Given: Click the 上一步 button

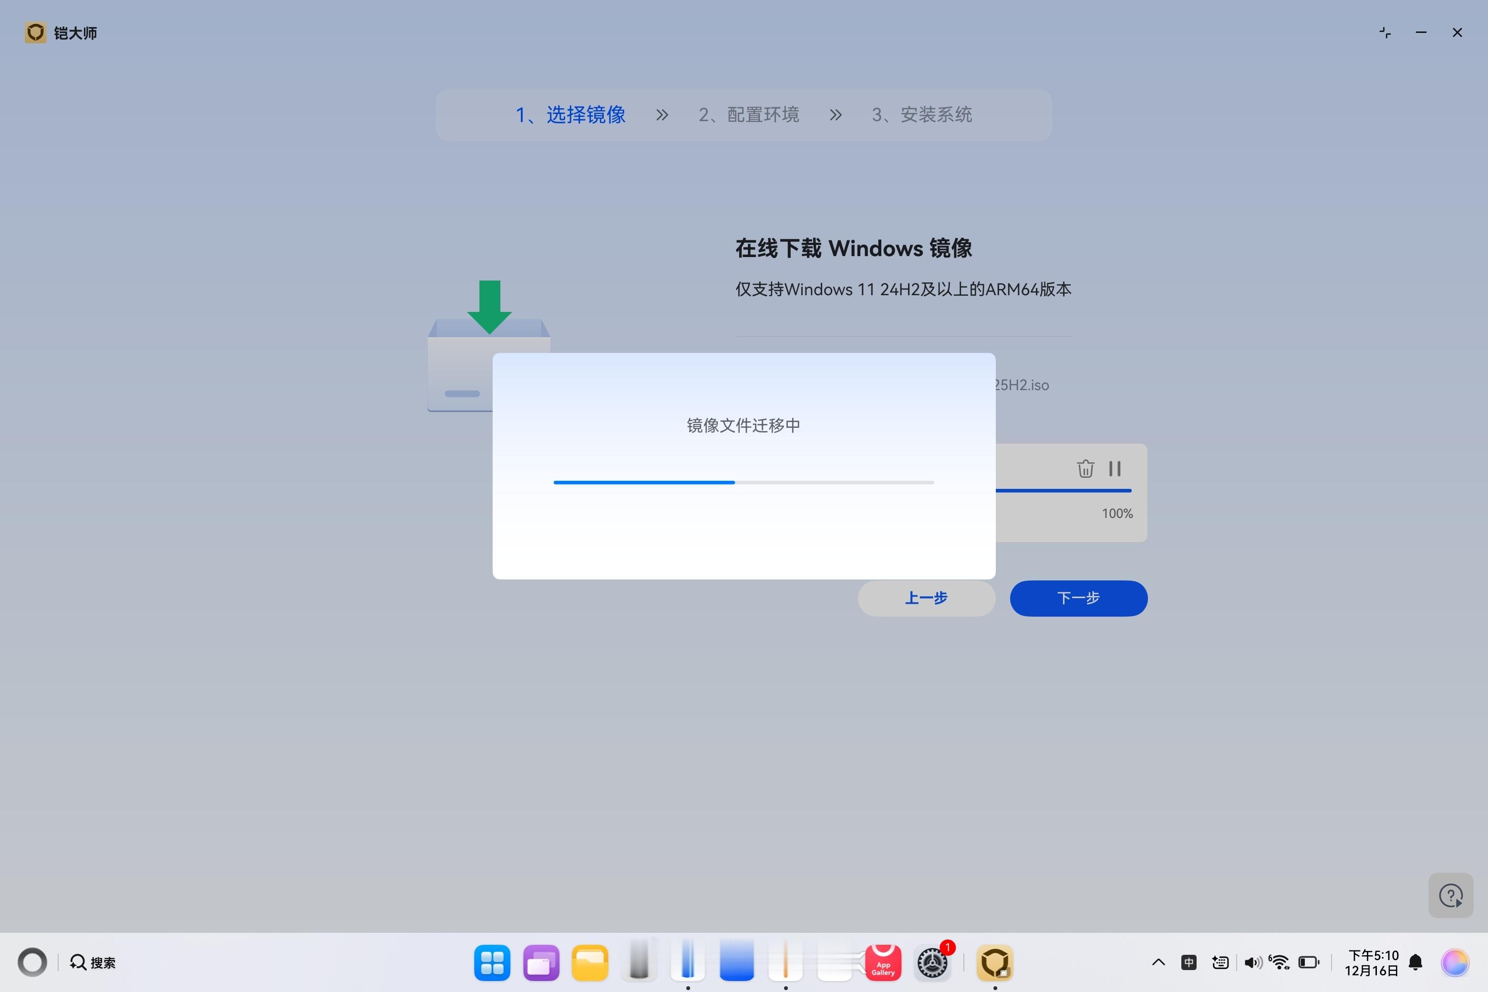Looking at the screenshot, I should (x=926, y=599).
